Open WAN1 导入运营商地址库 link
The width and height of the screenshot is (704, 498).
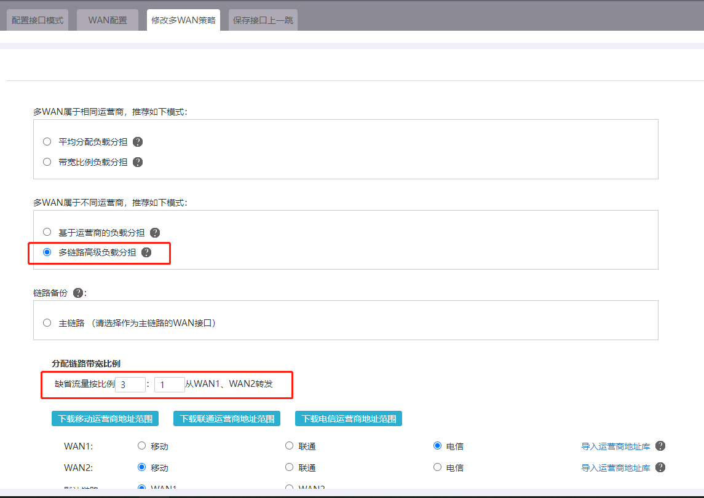(615, 446)
